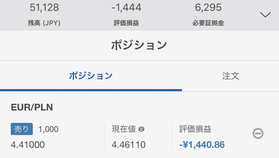Open the EUR/PLN position heading

(32, 107)
